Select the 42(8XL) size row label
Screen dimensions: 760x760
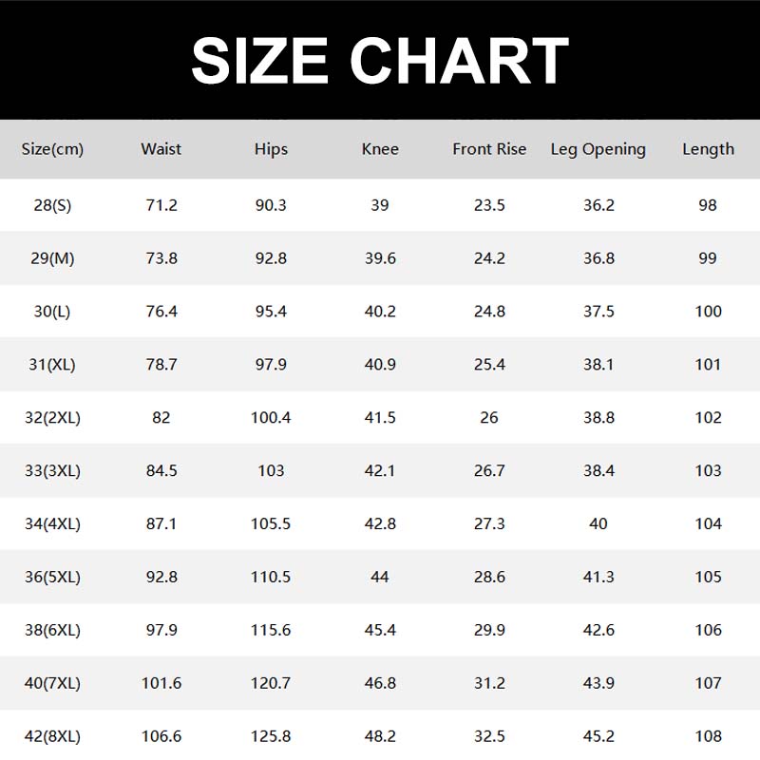[52, 736]
